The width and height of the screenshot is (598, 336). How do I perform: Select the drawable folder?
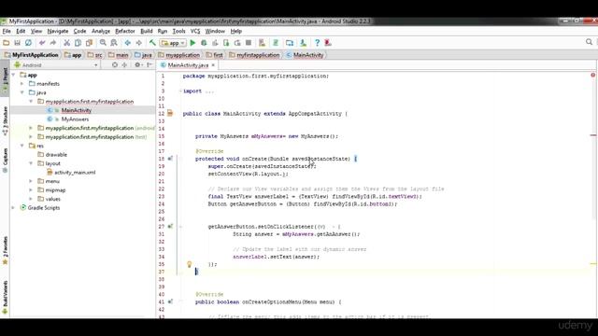click(x=56, y=155)
